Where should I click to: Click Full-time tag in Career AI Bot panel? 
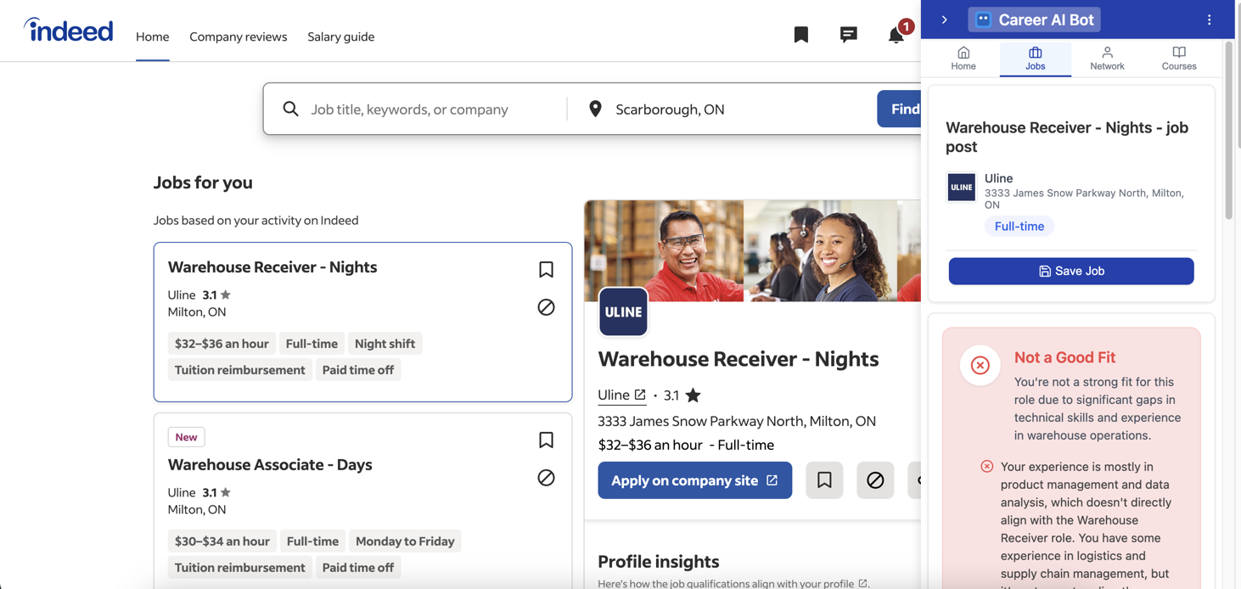pos(1019,227)
